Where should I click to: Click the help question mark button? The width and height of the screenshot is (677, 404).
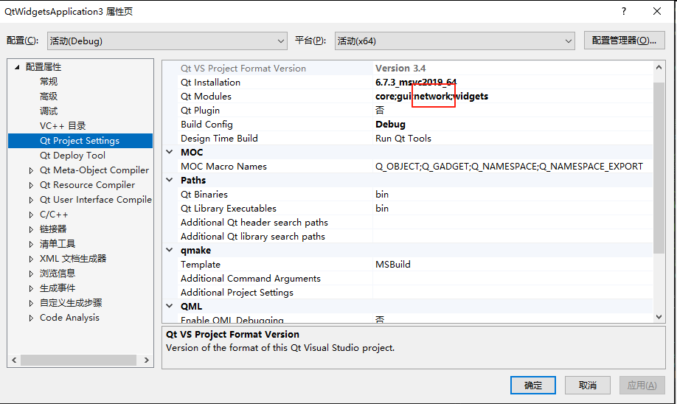pos(624,11)
